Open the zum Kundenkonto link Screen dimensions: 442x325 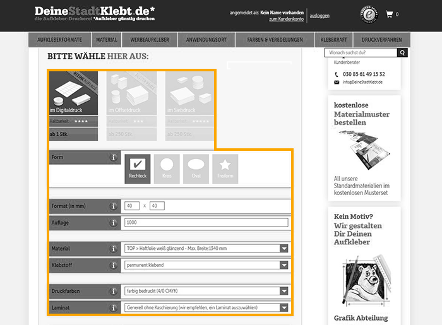[x=287, y=19]
